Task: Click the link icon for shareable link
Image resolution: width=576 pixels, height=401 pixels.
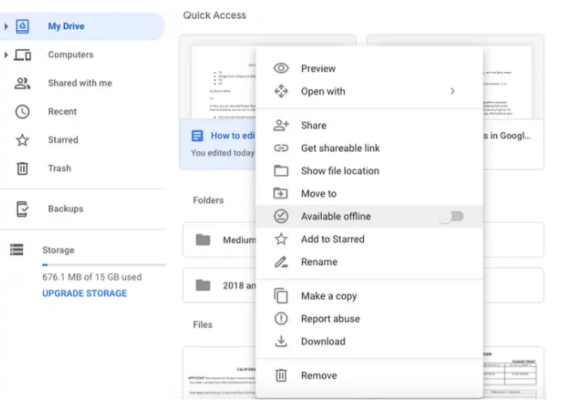Action: pos(281,149)
